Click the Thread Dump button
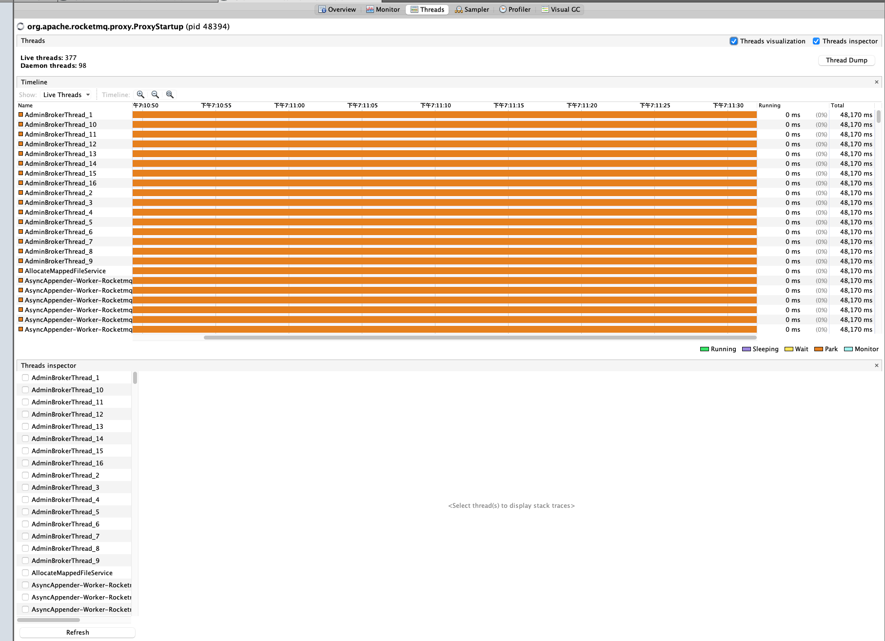 pyautogui.click(x=846, y=60)
